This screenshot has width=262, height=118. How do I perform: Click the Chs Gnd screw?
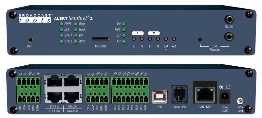coord(240,101)
